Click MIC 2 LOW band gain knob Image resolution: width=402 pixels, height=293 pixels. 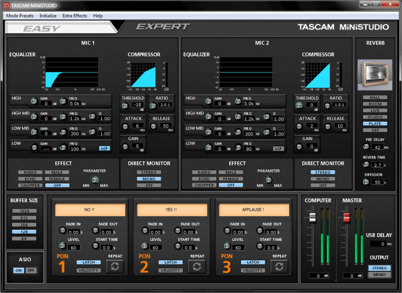click(x=209, y=147)
